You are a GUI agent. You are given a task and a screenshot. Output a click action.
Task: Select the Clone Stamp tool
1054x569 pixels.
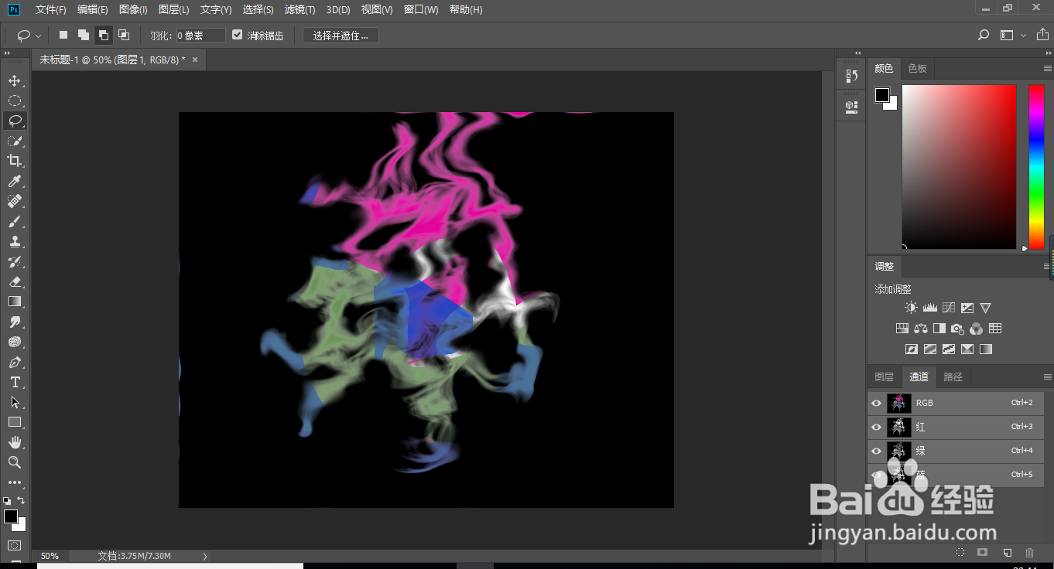[x=14, y=241]
